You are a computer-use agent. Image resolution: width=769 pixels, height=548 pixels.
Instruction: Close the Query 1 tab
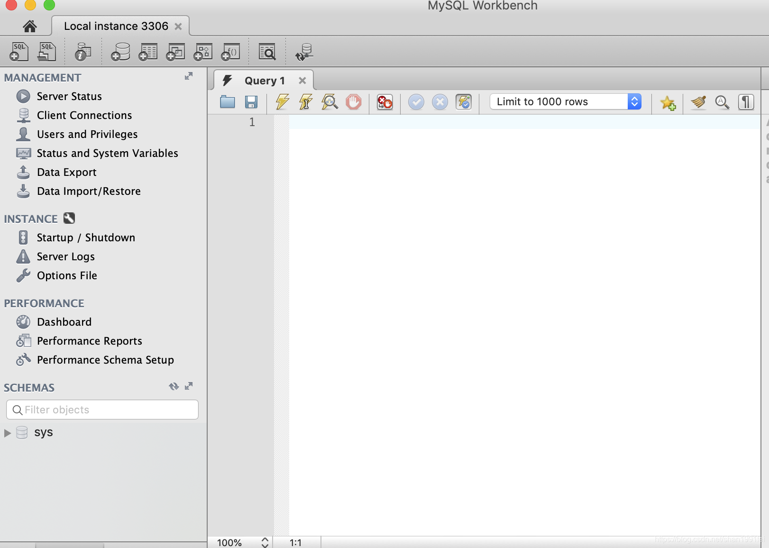[302, 81]
